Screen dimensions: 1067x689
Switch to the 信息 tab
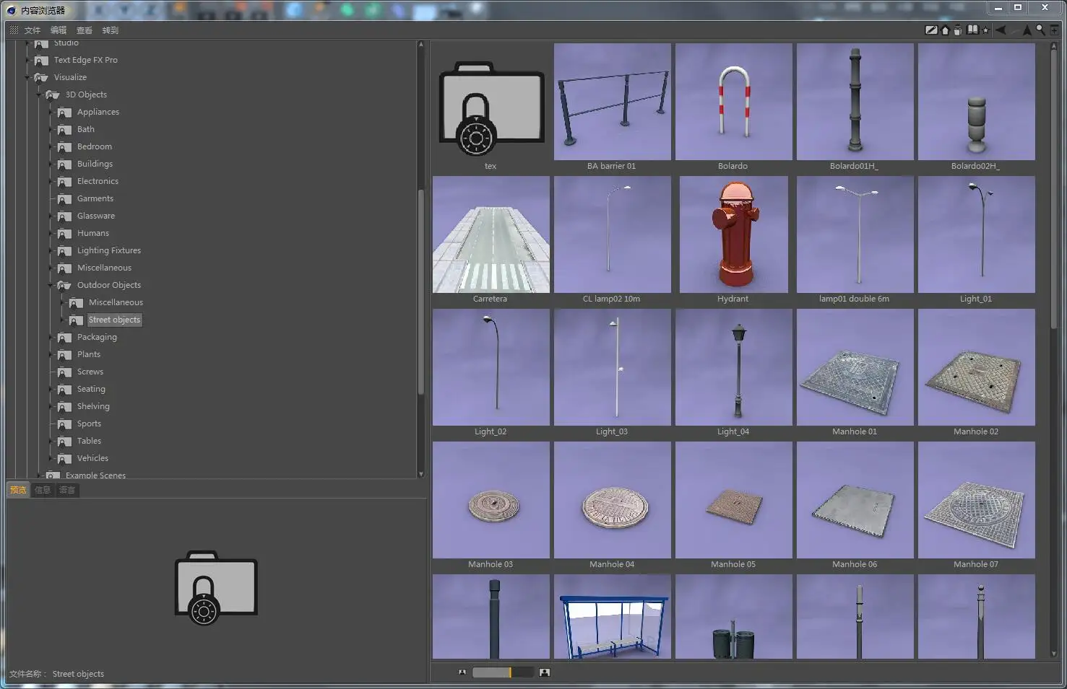click(x=43, y=490)
